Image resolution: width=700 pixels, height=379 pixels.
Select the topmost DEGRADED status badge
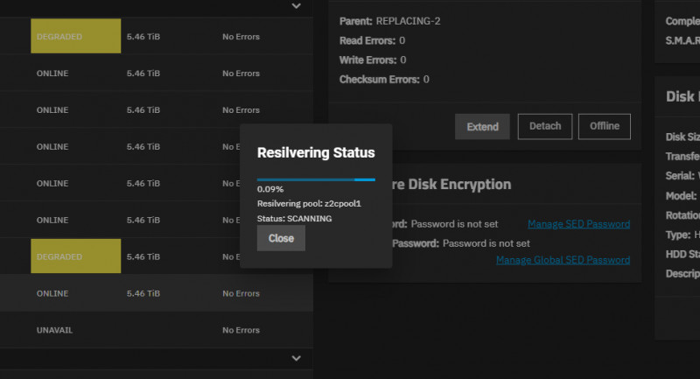pos(75,37)
